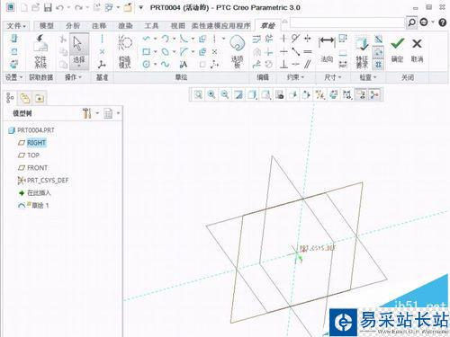Select the fillet sketch tool
This screenshot has width=450, height=337.
(184, 39)
